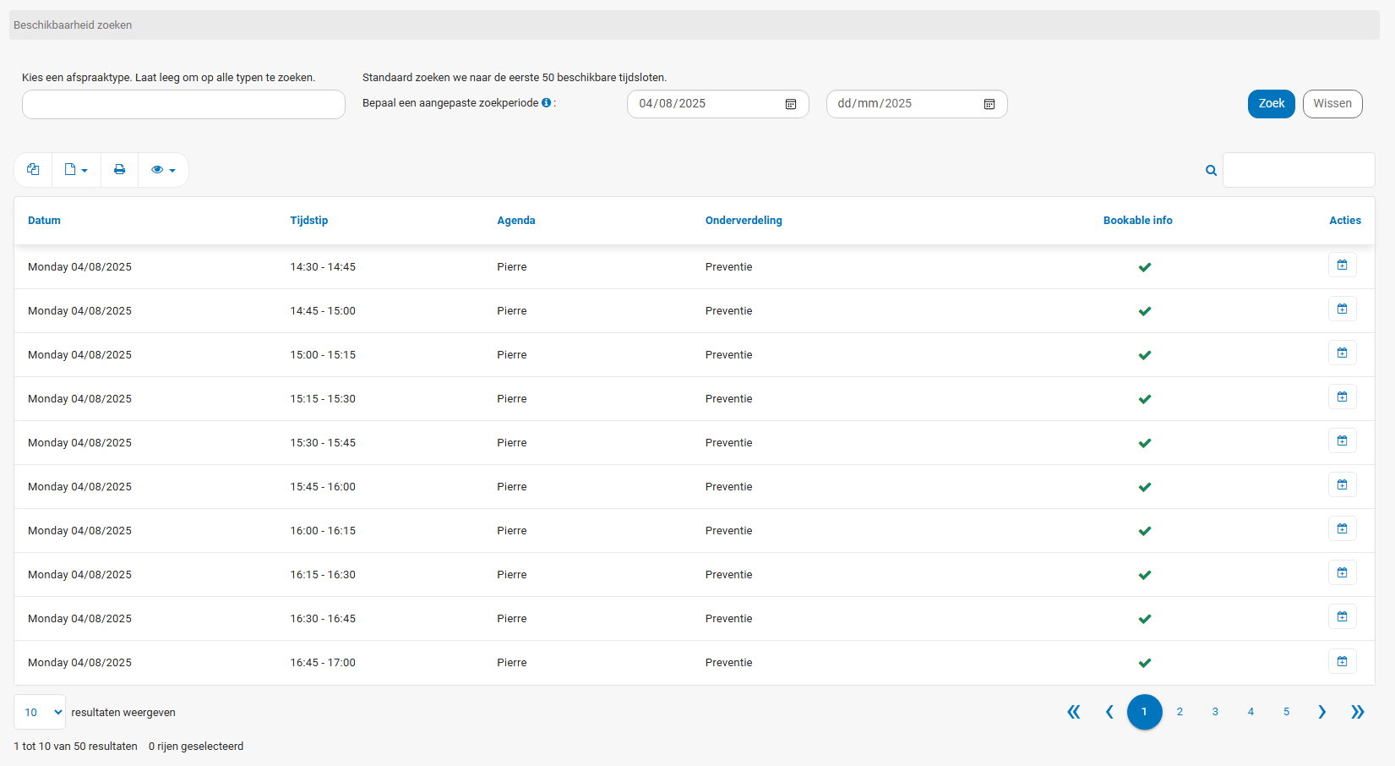Sort table by Tijdstip column header
This screenshot has height=766, width=1395.
308,221
